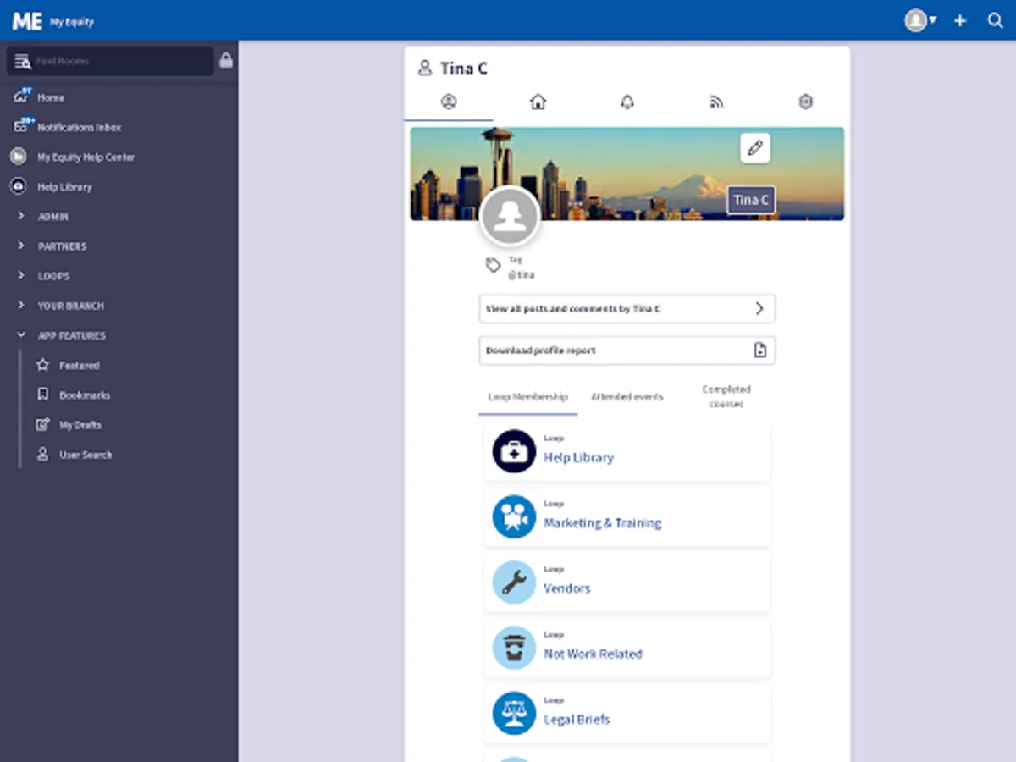Switch to Completed courses tab
Image resolution: width=1016 pixels, height=762 pixels.
click(x=726, y=396)
